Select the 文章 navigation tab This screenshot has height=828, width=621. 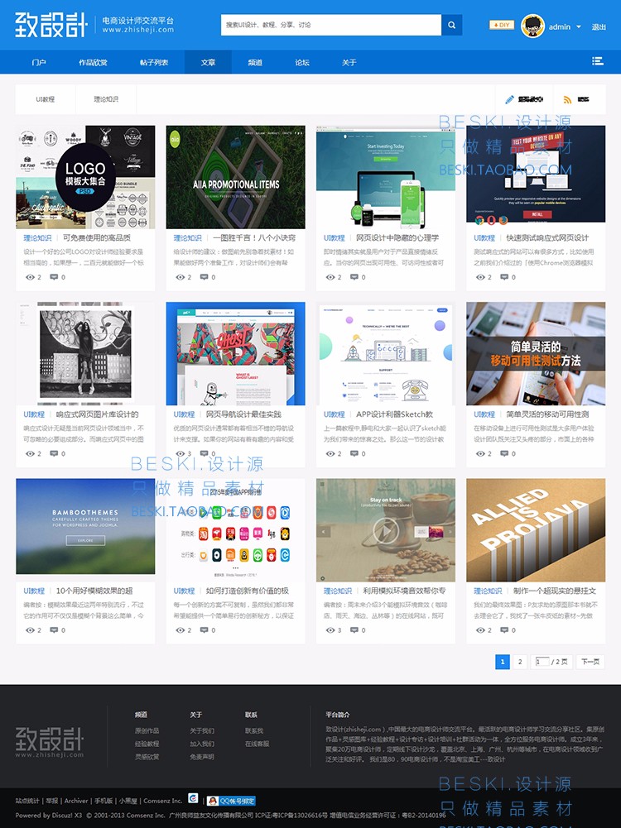tap(208, 62)
